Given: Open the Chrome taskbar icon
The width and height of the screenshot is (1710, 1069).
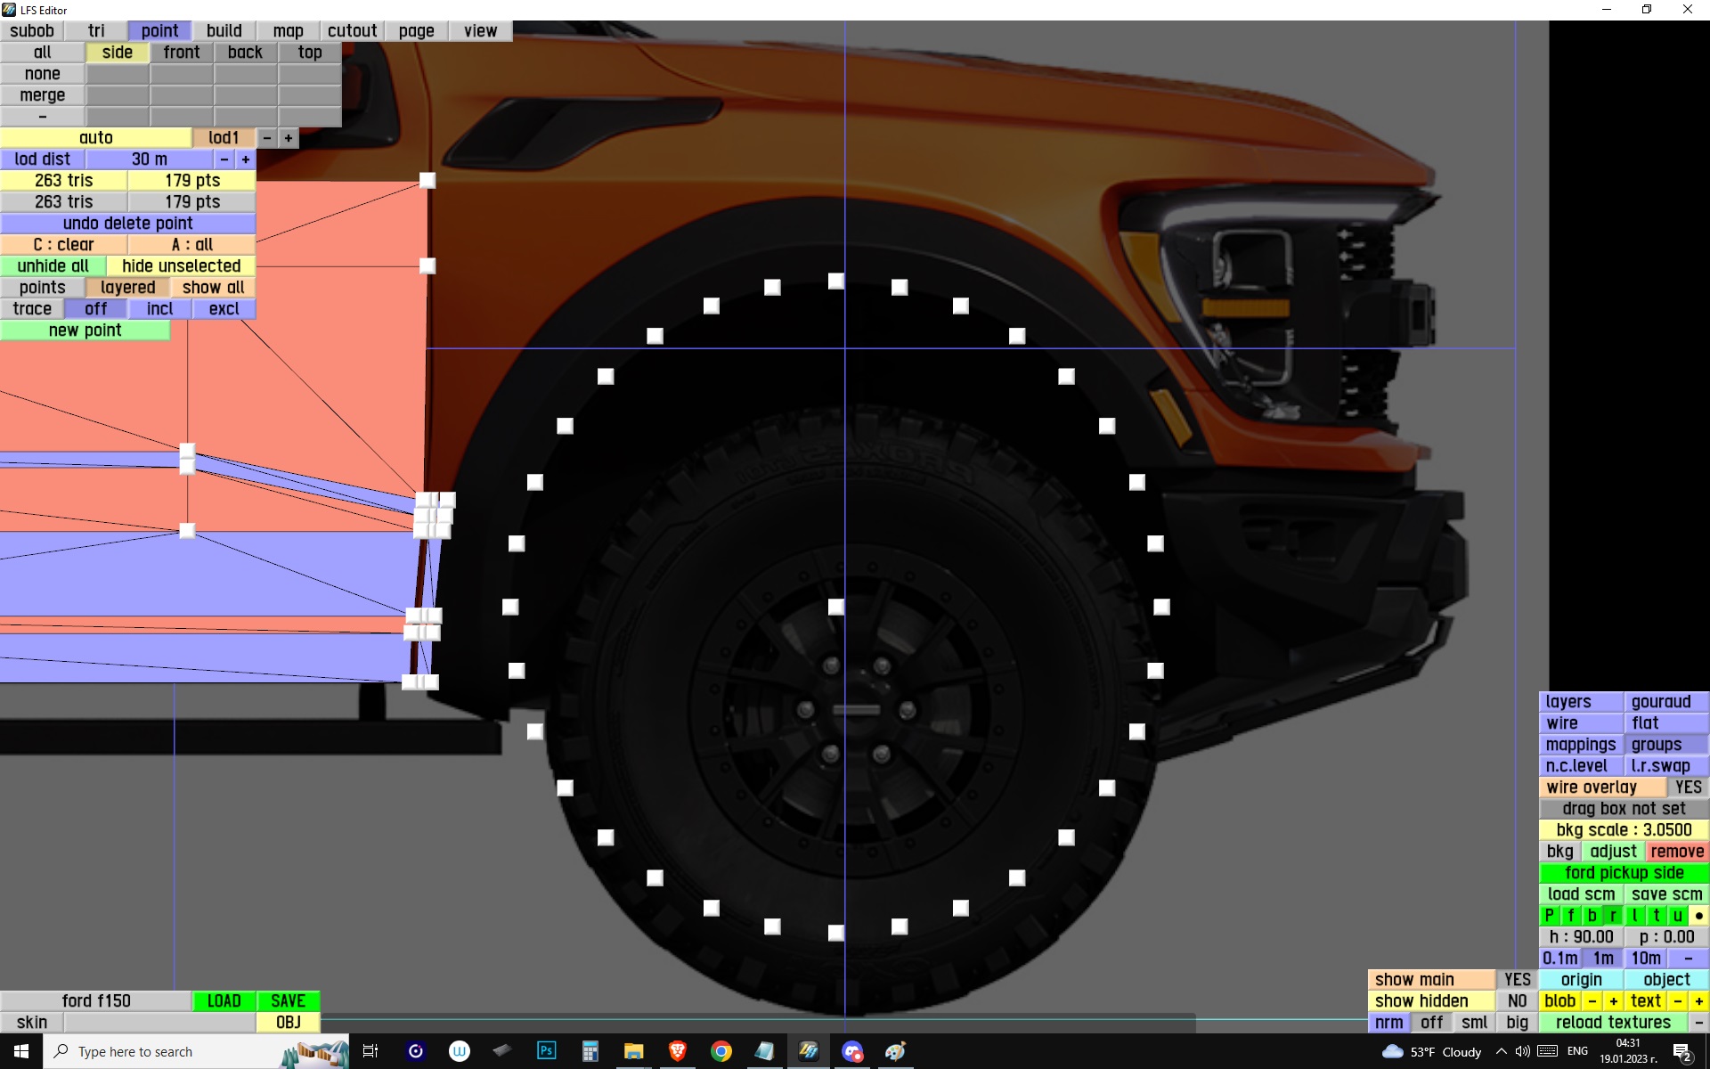Looking at the screenshot, I should coord(721,1051).
